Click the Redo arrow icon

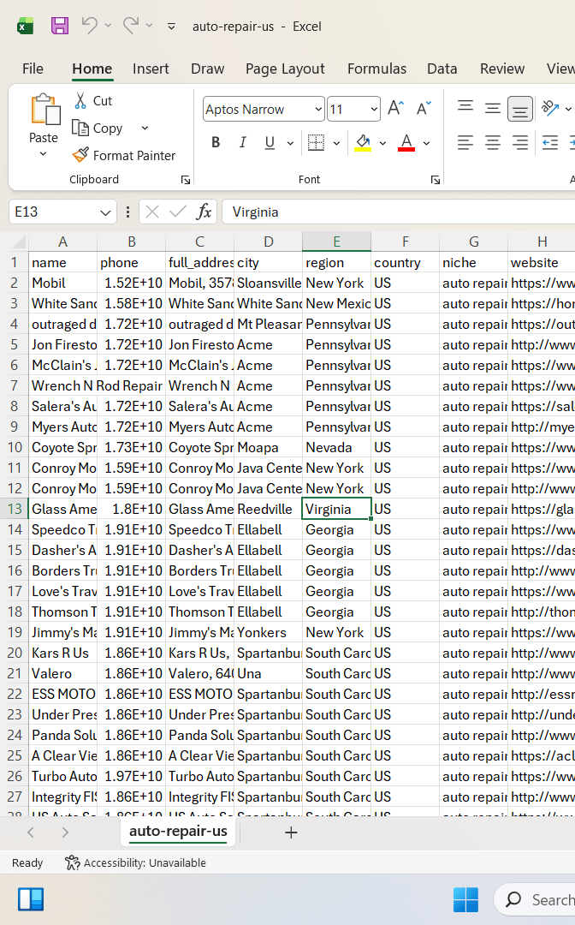coord(131,25)
